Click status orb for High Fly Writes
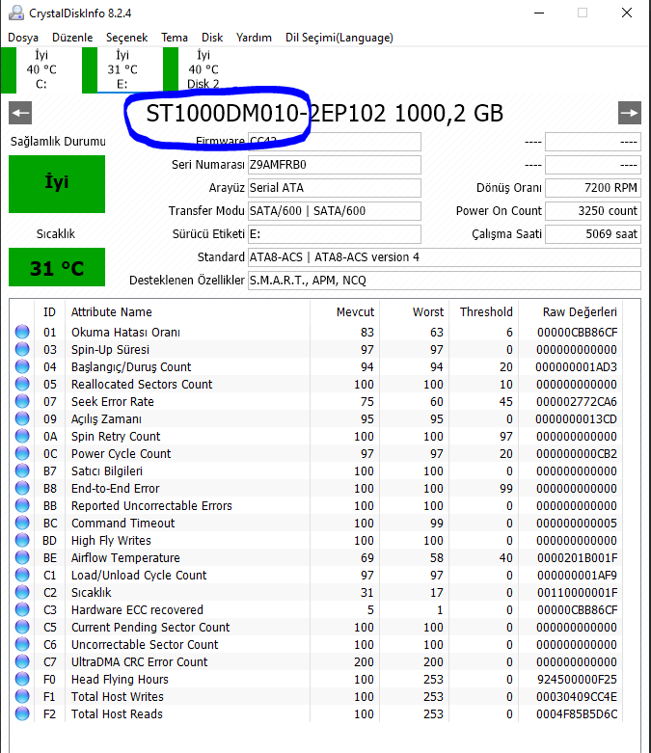The image size is (651, 753). coord(22,540)
